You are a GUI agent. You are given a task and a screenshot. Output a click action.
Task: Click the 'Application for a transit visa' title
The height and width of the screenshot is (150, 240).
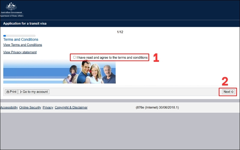point(25,23)
